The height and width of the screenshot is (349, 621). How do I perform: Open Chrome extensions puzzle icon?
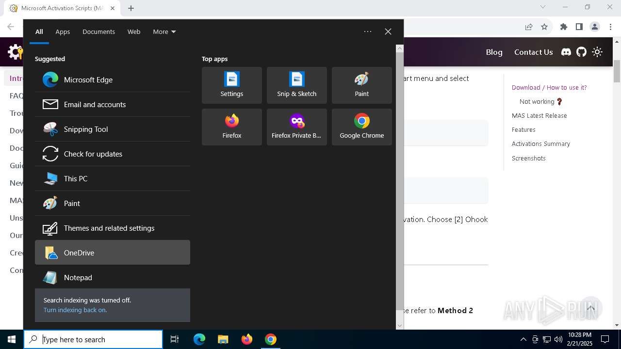click(564, 27)
